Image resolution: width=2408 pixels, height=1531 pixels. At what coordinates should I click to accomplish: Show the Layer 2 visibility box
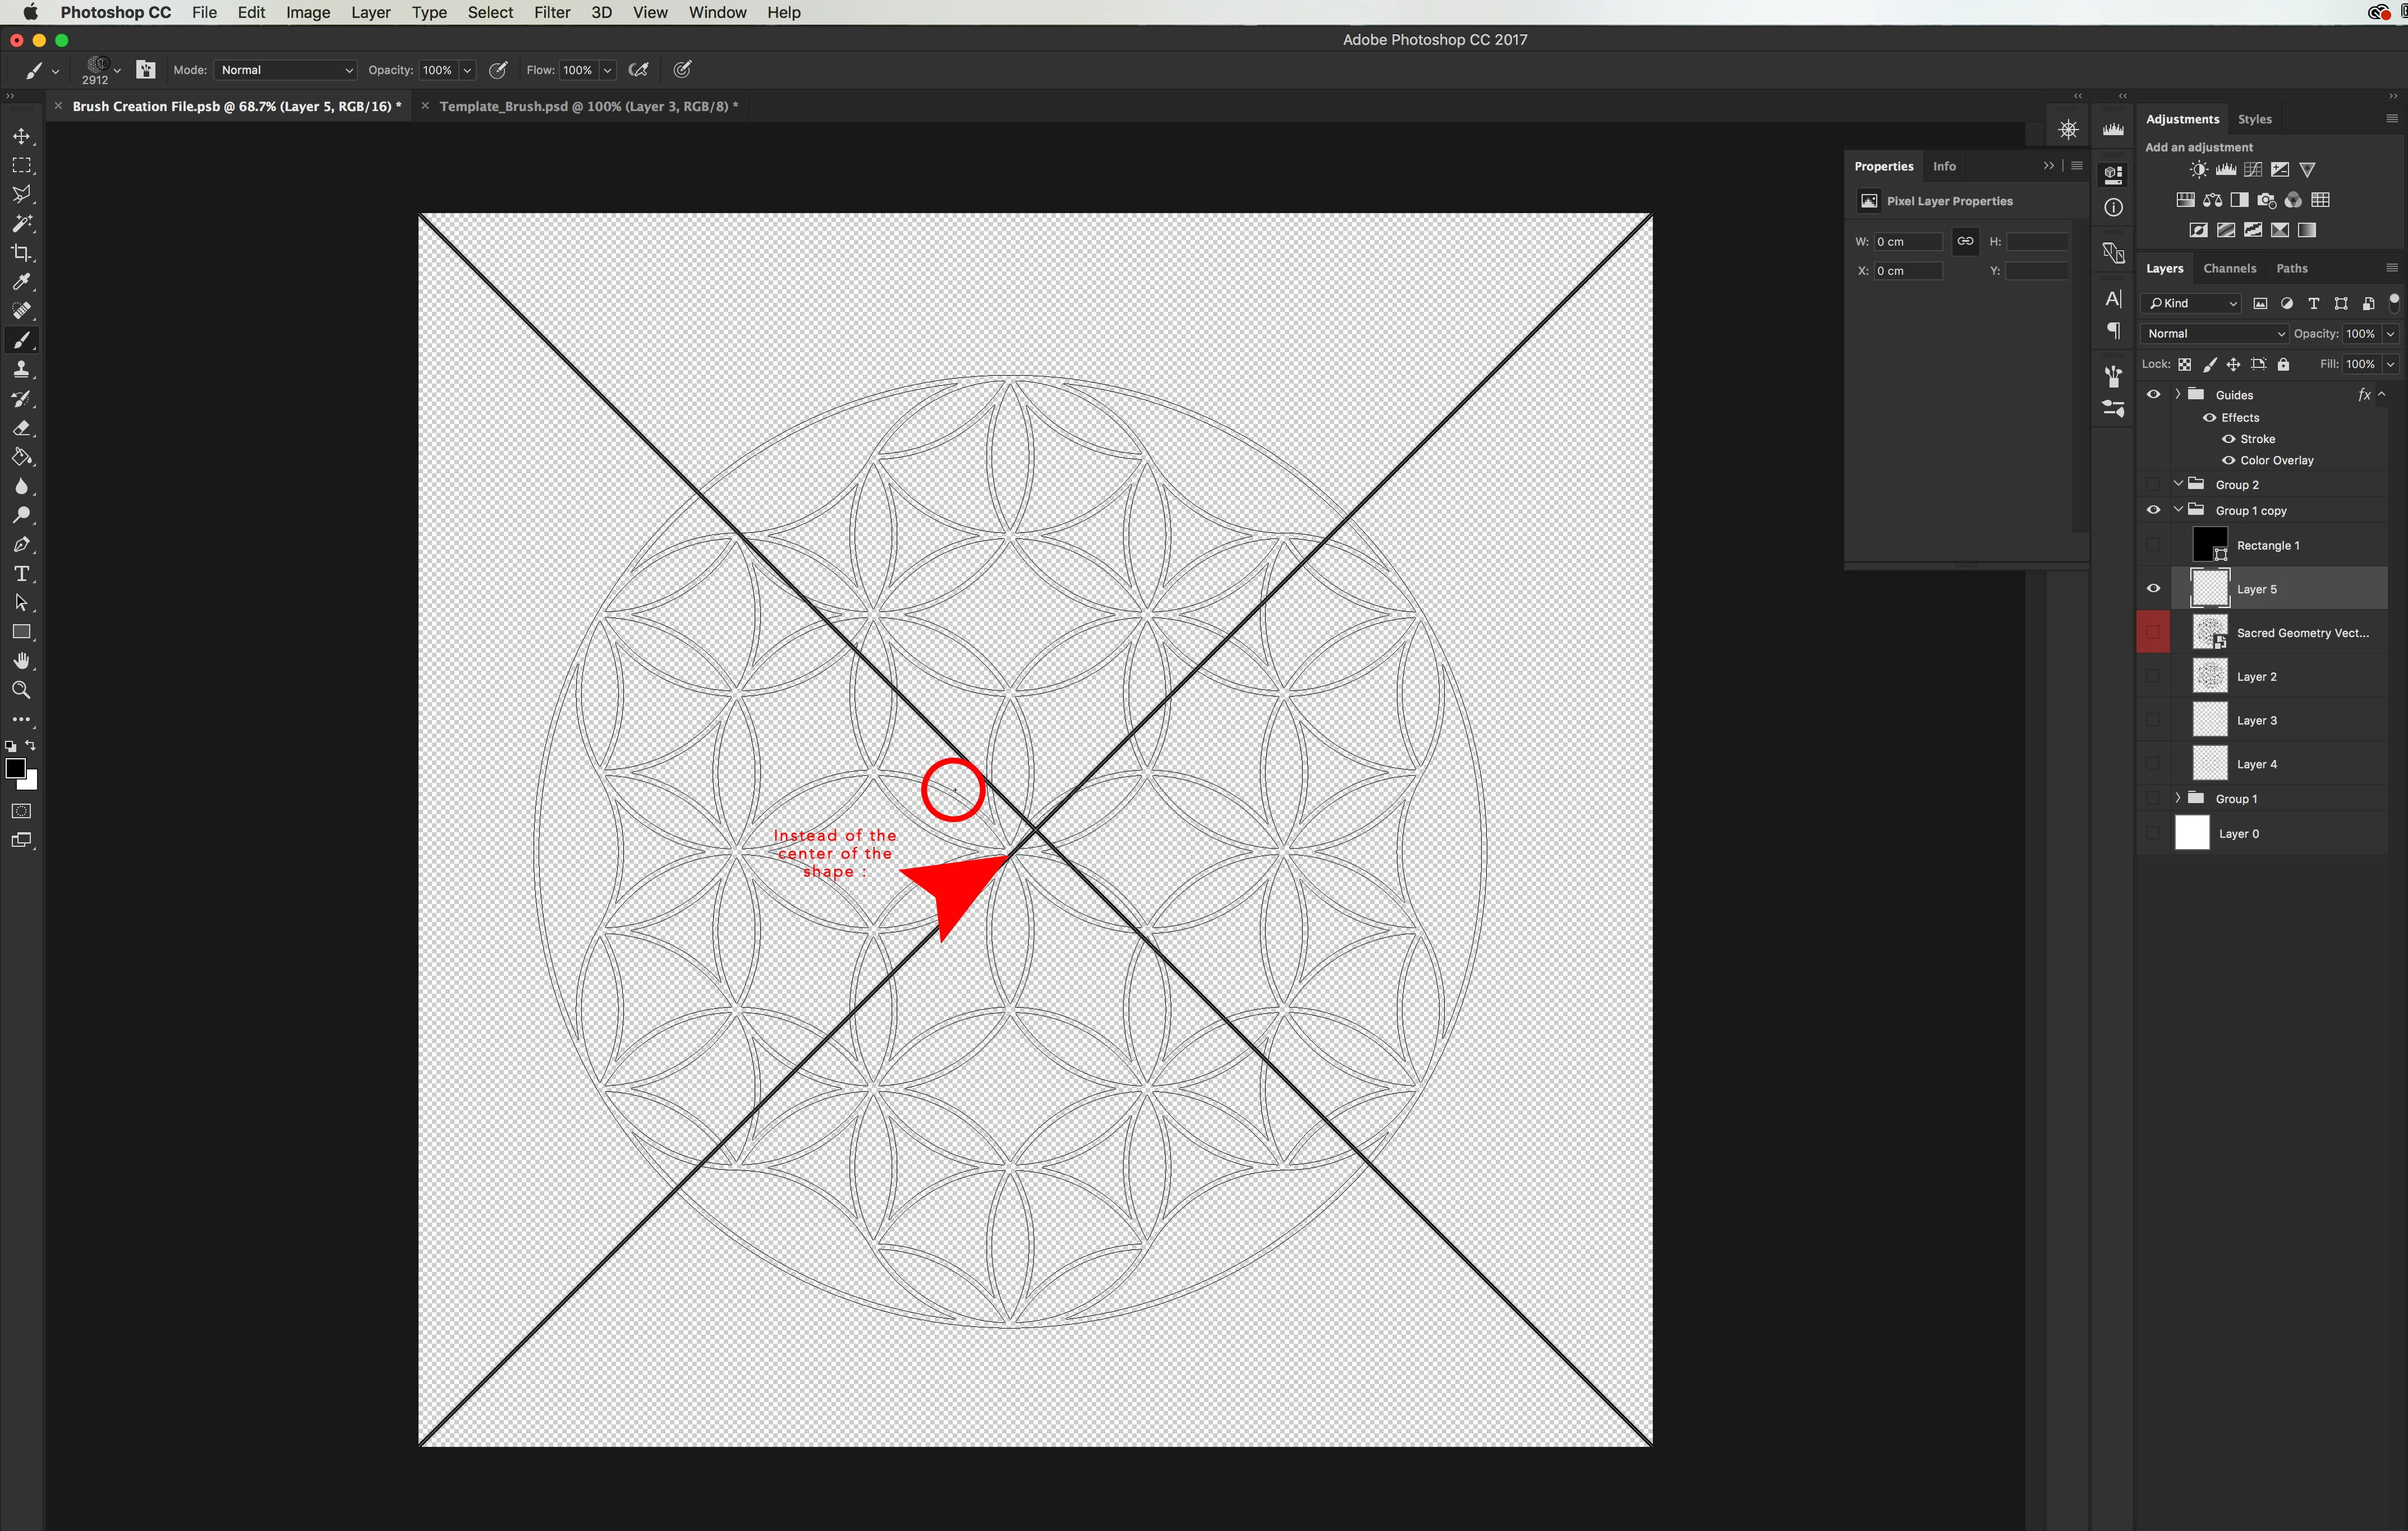click(x=2153, y=676)
